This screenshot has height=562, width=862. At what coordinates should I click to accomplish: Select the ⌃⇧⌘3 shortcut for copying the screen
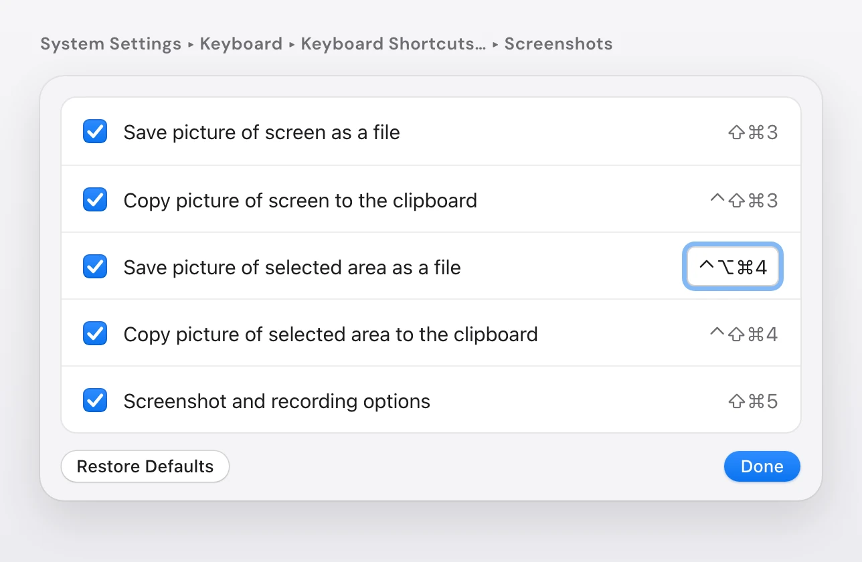tap(744, 200)
